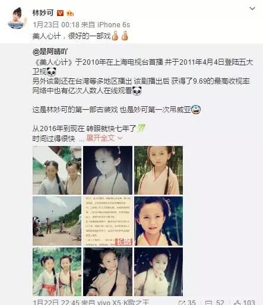Open the @是阿晴吖 original poster link

(50, 52)
